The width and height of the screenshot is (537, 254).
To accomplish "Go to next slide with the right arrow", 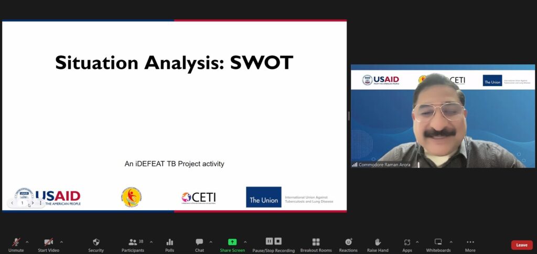I will 33,203.
